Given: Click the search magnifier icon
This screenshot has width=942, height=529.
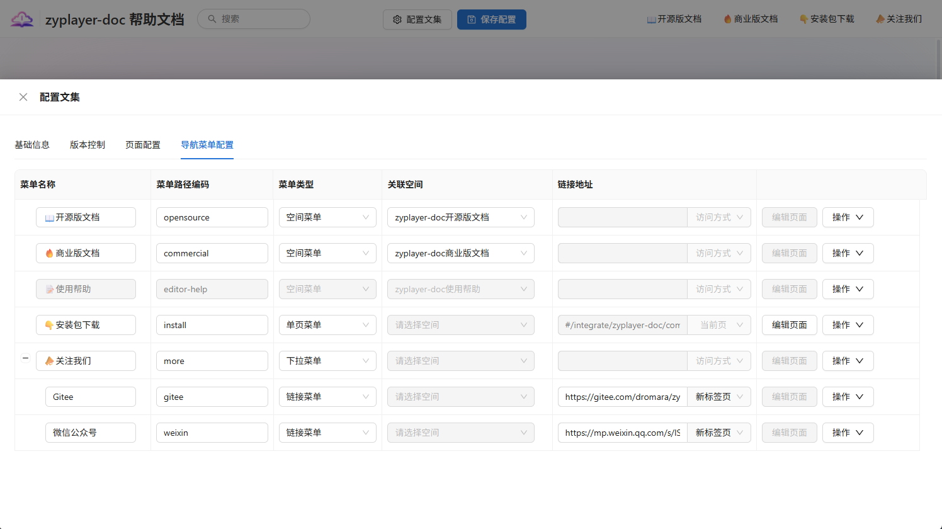Looking at the screenshot, I should (212, 19).
